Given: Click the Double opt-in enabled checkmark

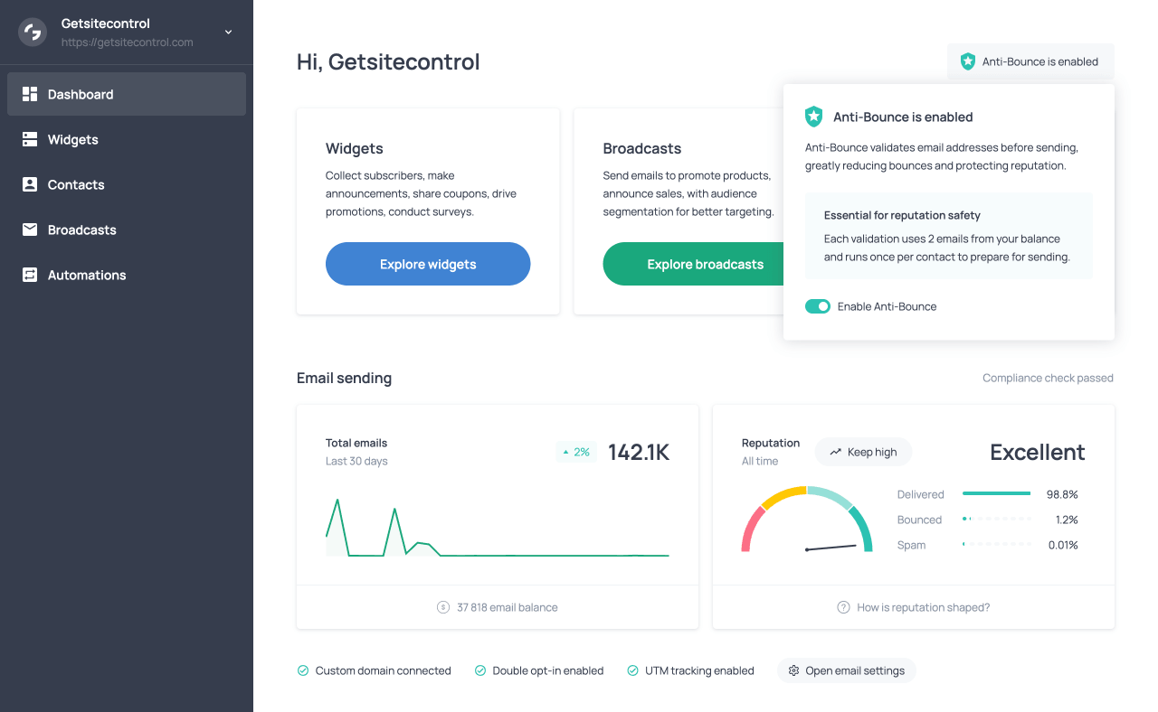Looking at the screenshot, I should coord(480,670).
